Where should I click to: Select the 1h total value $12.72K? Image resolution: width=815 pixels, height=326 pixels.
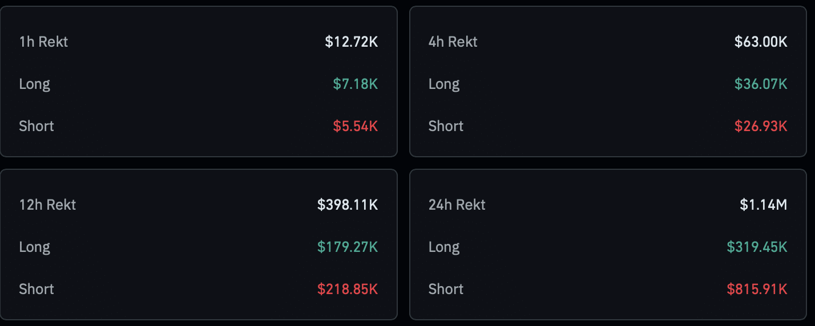click(352, 42)
